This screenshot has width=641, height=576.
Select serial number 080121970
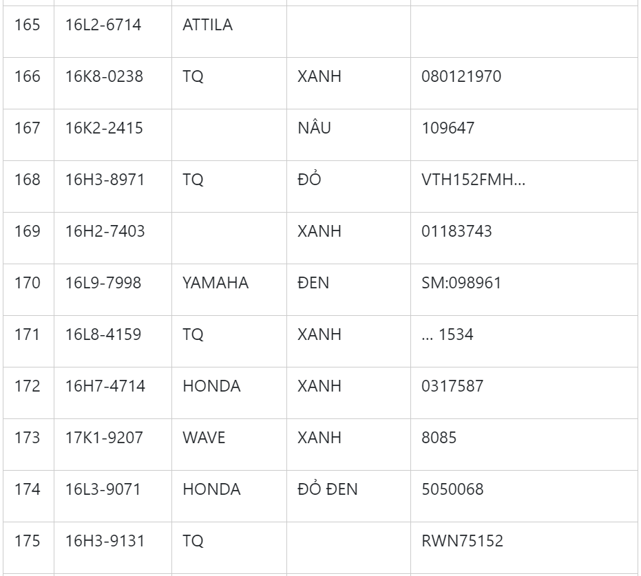pos(461,76)
